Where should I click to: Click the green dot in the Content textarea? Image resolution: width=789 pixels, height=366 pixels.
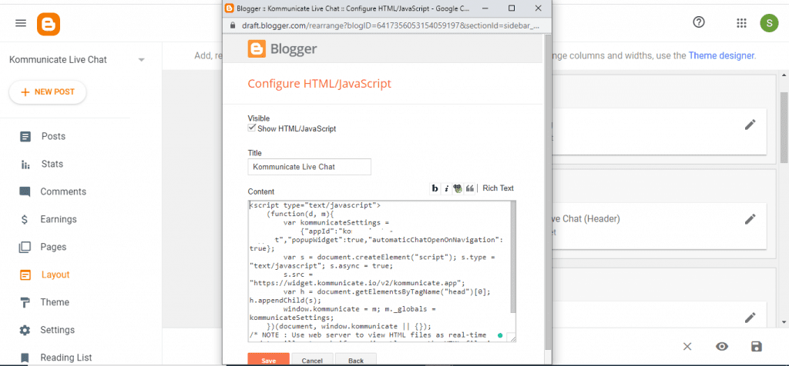pos(500,335)
